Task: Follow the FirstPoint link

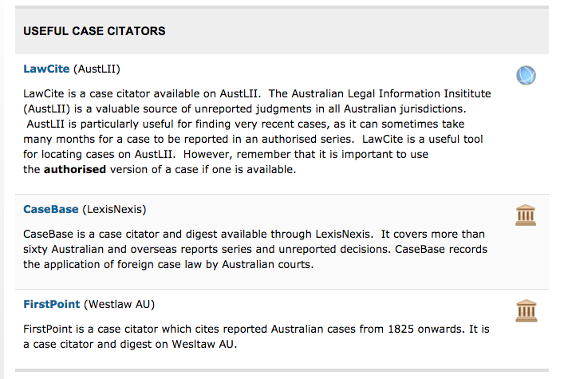Action: pos(51,304)
